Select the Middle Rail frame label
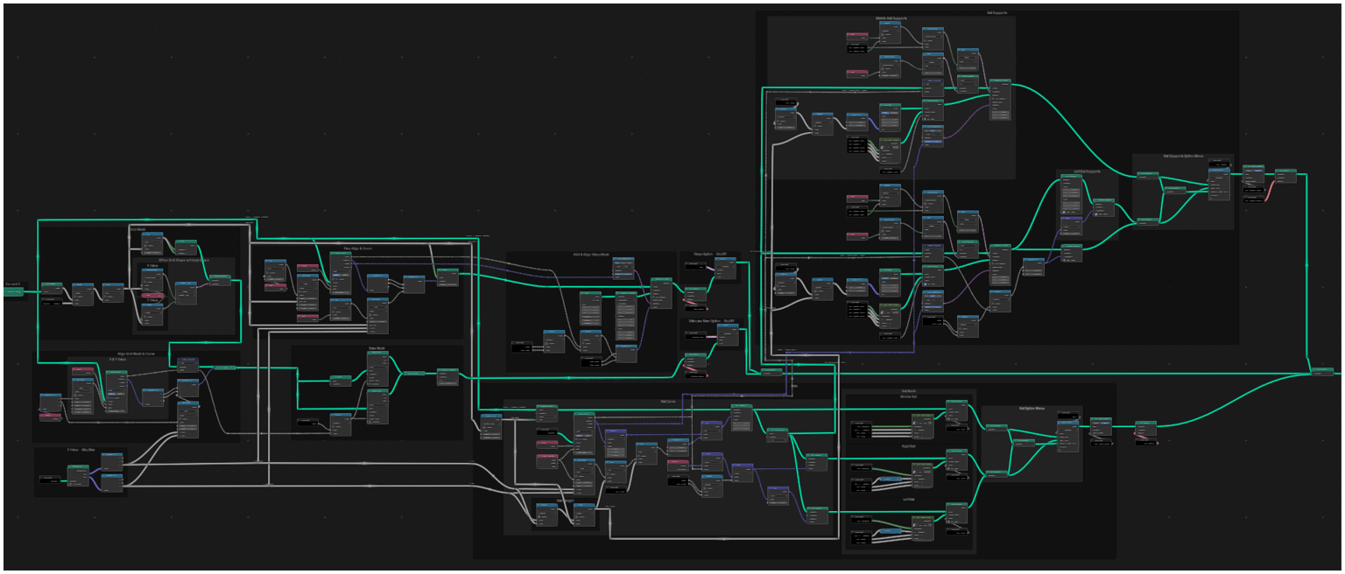Viewport: 1345px width, 574px height. 908,396
